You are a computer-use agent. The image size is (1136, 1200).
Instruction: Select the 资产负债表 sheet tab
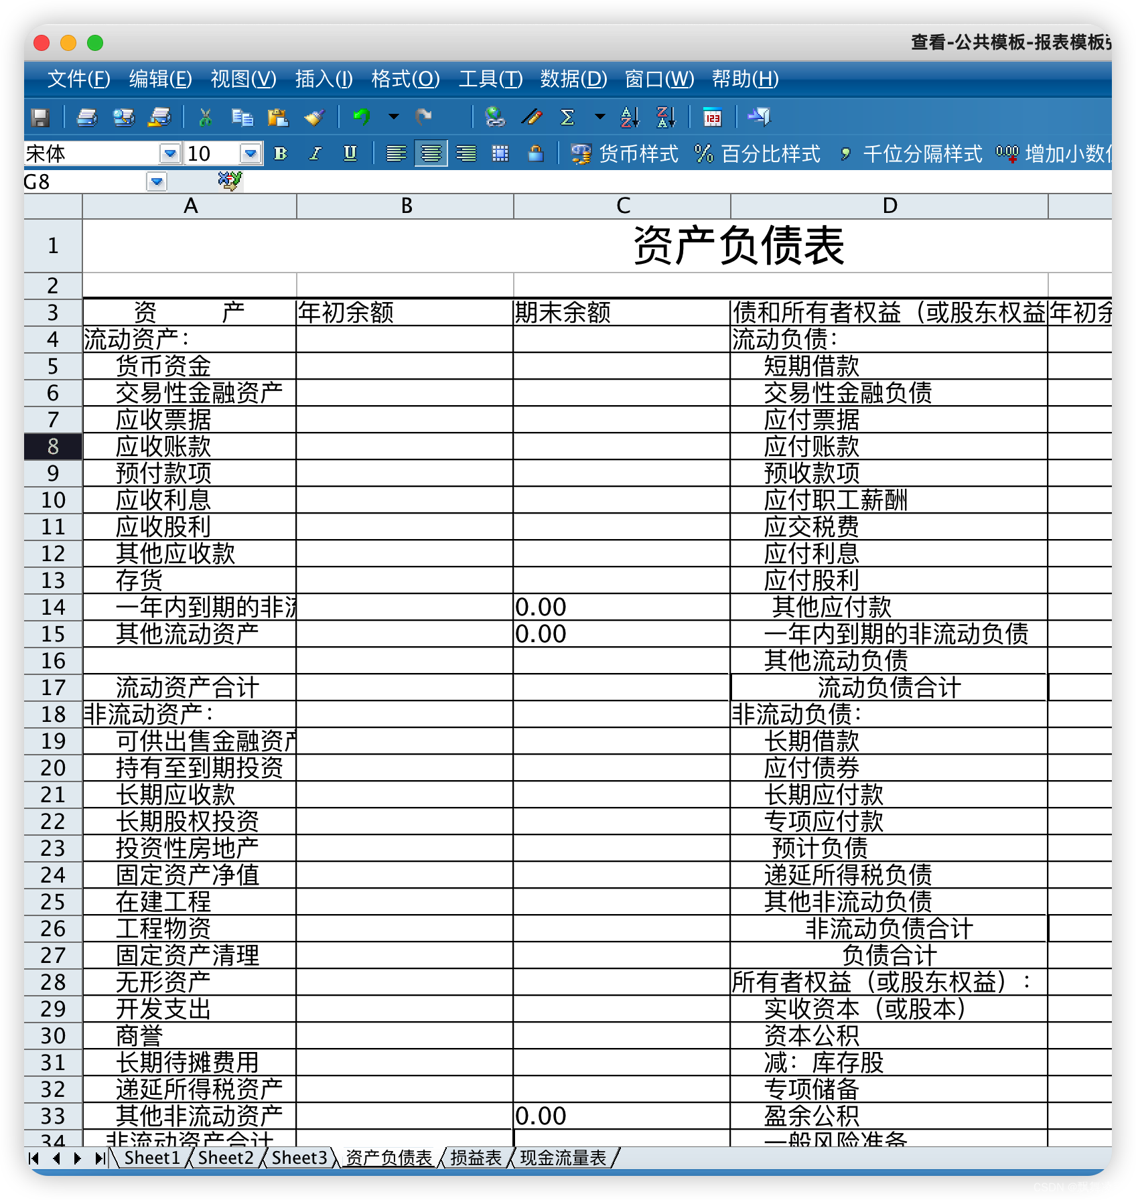point(389,1158)
